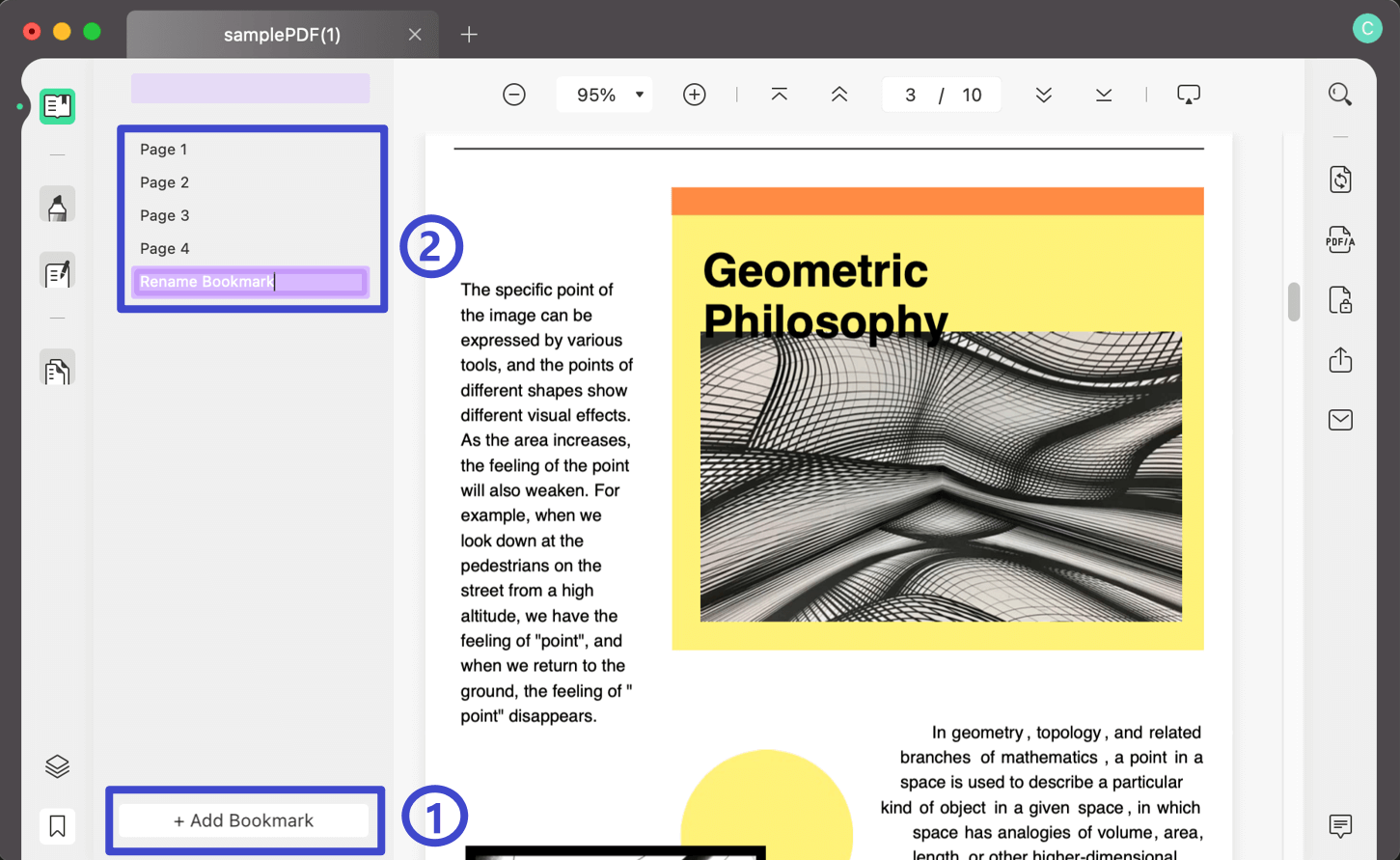The image size is (1400, 860).
Task: Share the document using the export icon
Action: (1340, 359)
